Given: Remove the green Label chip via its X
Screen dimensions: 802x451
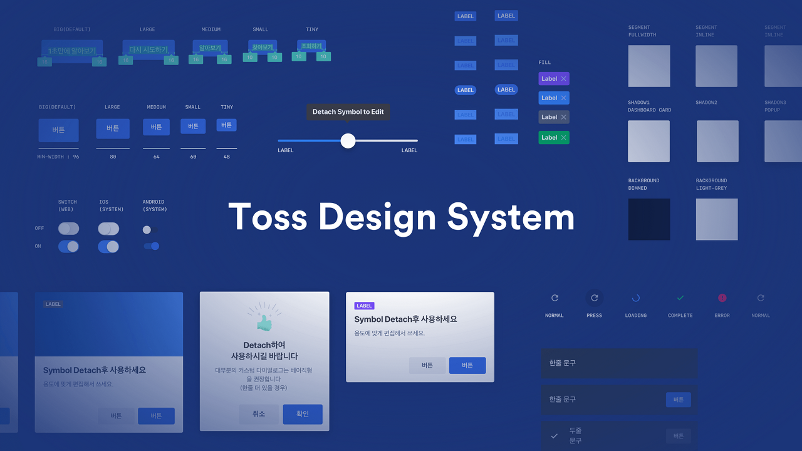Looking at the screenshot, I should pos(563,137).
